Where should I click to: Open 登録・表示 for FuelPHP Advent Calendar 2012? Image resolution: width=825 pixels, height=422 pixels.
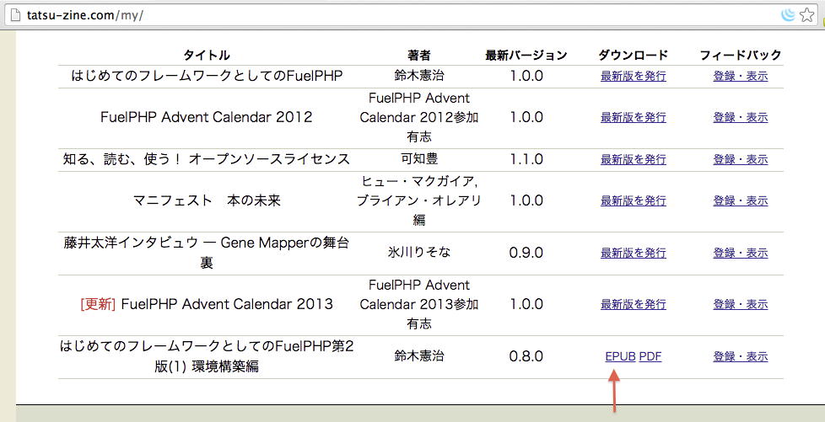point(741,117)
